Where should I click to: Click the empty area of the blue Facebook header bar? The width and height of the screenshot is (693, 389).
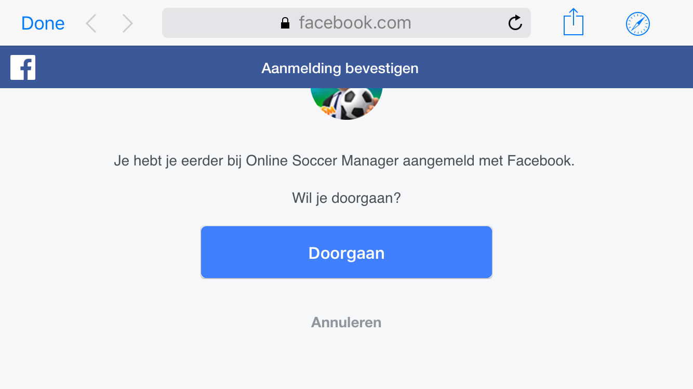(x=556, y=67)
